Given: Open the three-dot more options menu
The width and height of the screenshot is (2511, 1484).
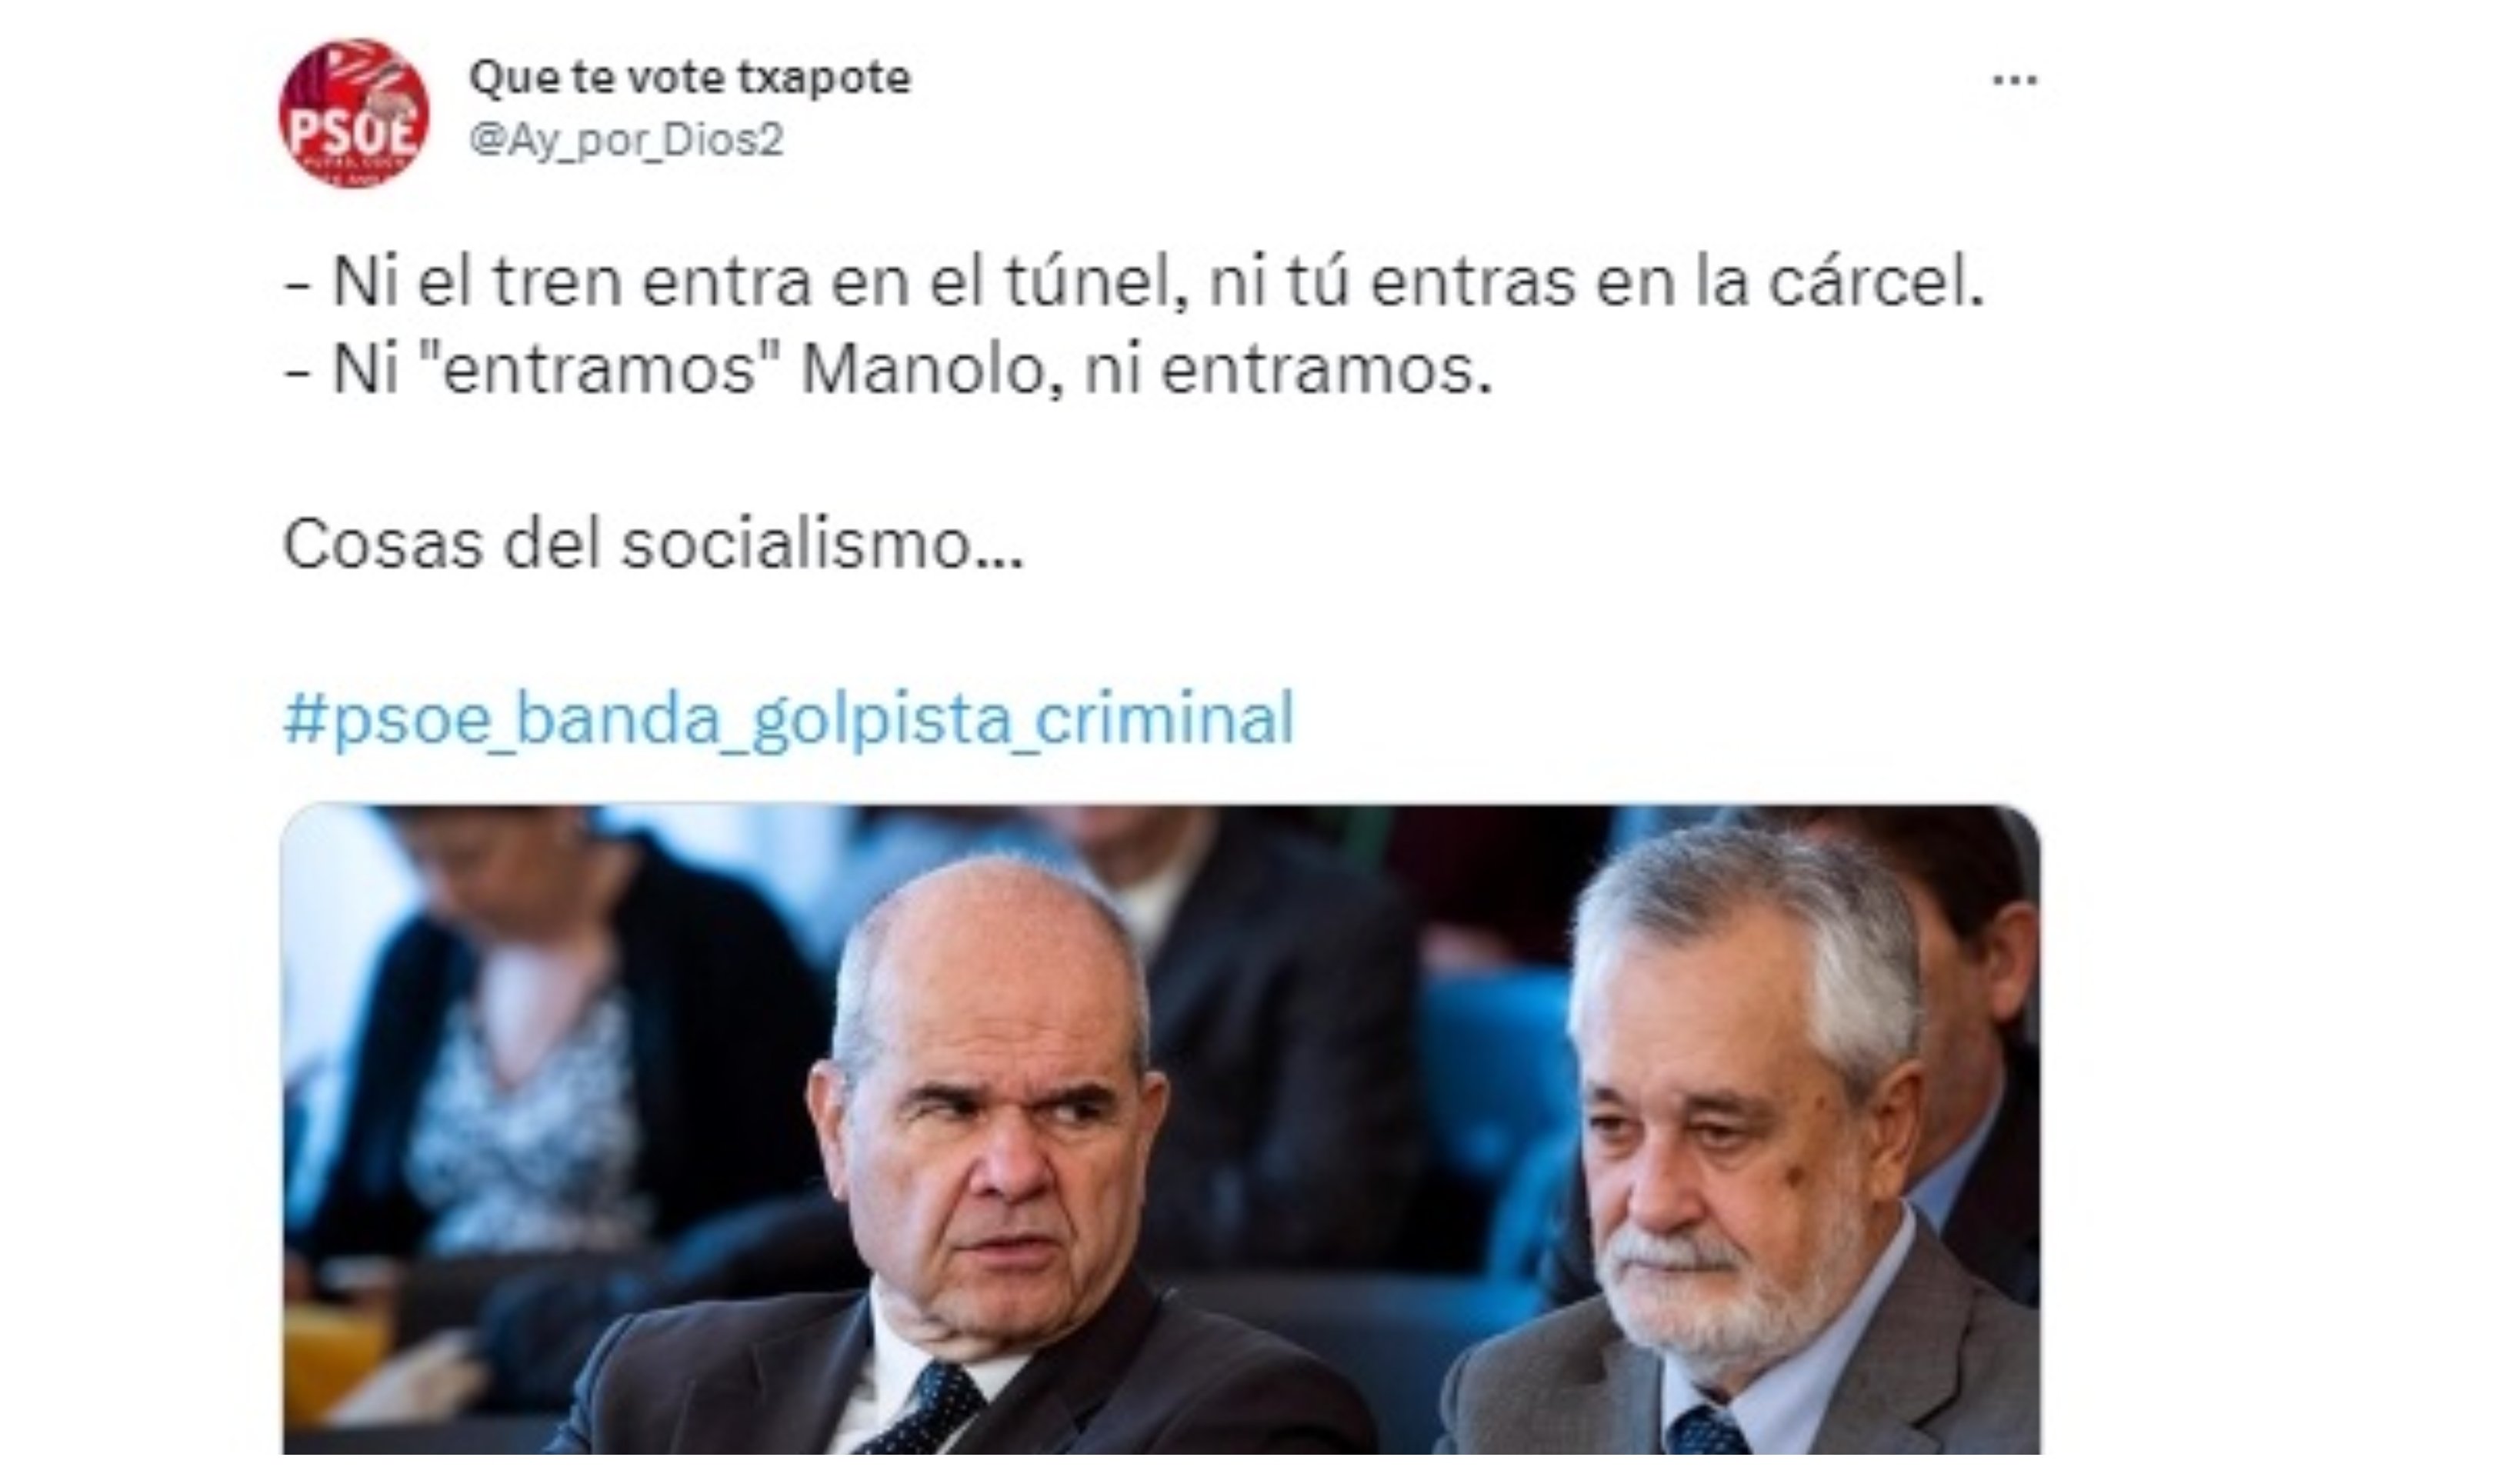Looking at the screenshot, I should point(2014,80).
